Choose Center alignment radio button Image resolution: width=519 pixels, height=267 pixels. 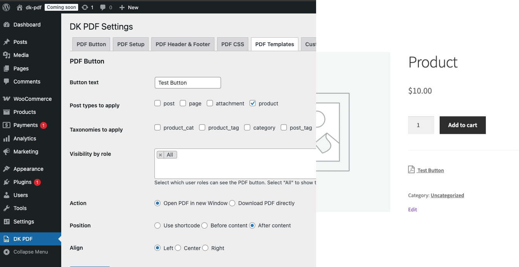coord(178,248)
